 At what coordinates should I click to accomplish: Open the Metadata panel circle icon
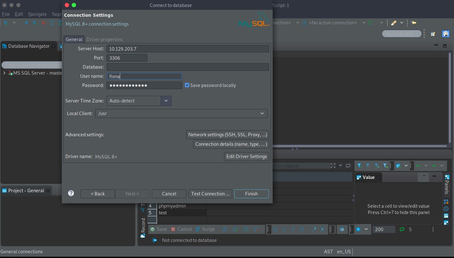tap(446, 209)
